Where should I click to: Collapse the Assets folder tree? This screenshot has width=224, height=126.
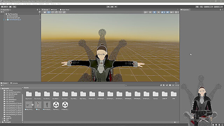(x=1, y=89)
